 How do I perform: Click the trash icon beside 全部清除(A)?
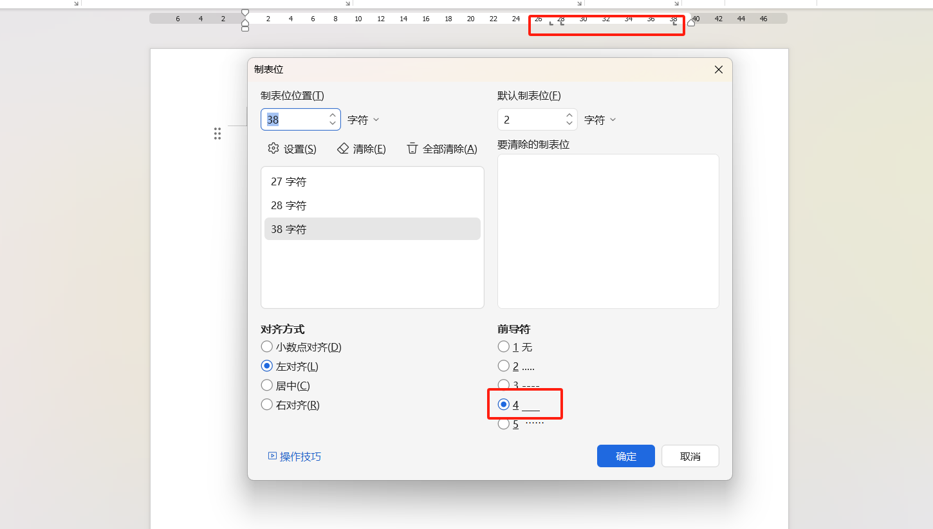pyautogui.click(x=412, y=148)
